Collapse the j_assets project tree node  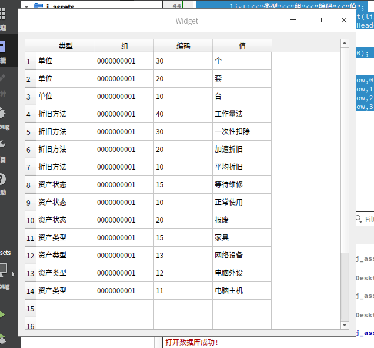tap(26, 6)
